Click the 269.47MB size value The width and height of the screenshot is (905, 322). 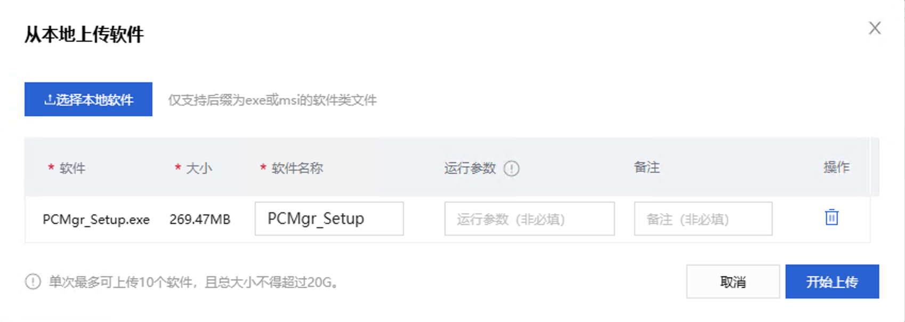[200, 219]
